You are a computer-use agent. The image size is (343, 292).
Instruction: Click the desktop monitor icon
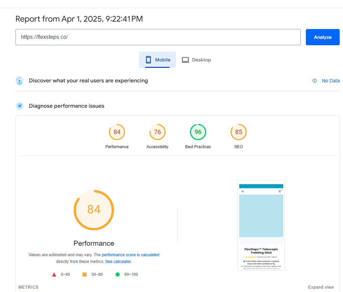[185, 60]
